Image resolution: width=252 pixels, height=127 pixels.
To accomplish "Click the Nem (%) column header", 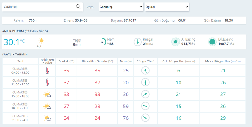I will click(x=126, y=61).
